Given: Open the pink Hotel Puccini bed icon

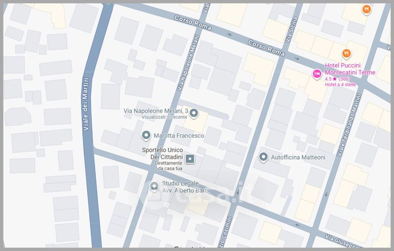Looking at the screenshot, I should (x=318, y=74).
